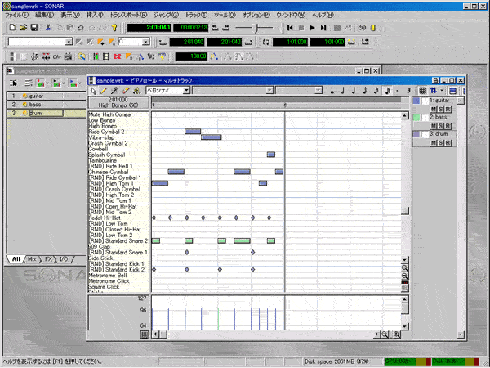
Task: Switch to the Mix tab
Action: 32,259
